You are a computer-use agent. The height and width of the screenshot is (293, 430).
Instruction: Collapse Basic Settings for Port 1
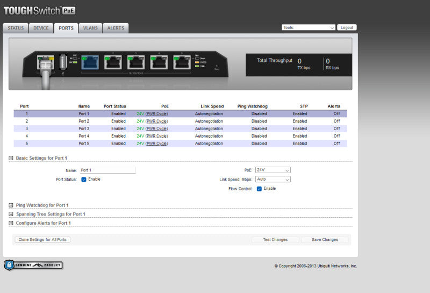11,158
